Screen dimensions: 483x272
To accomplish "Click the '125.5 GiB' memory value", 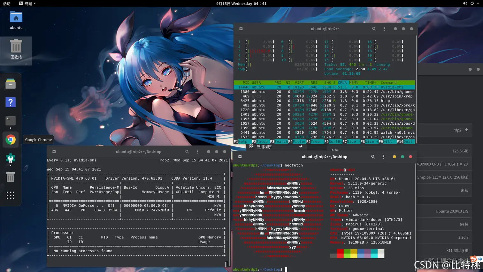I will point(460,151).
